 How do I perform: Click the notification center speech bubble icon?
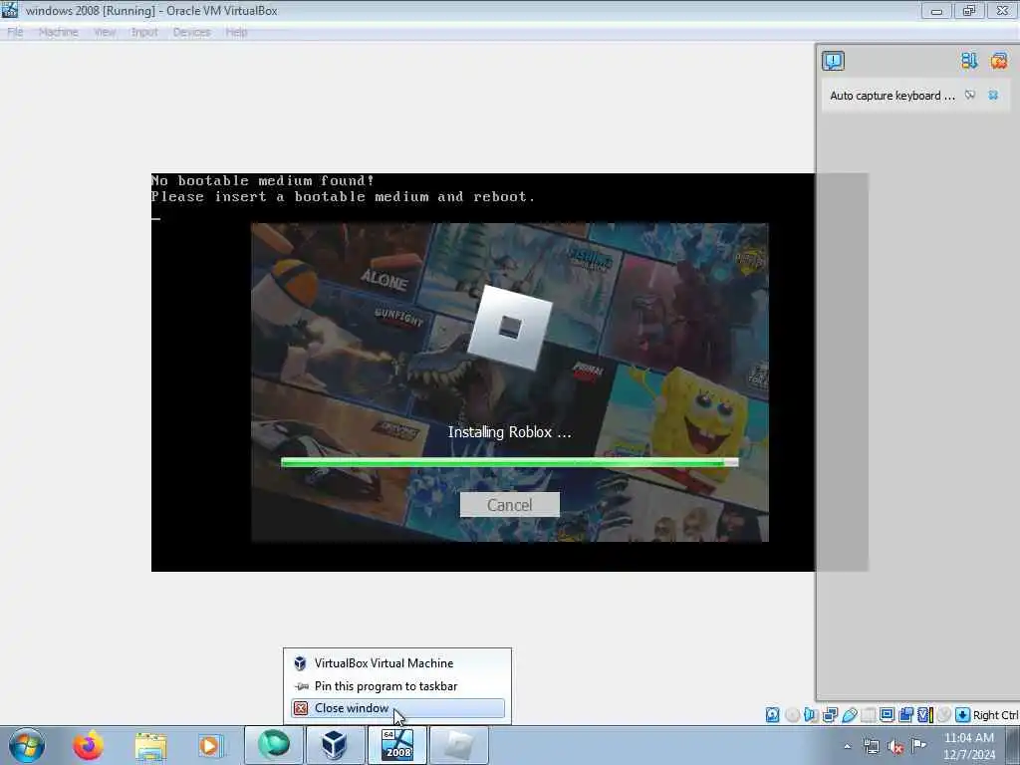tap(833, 61)
